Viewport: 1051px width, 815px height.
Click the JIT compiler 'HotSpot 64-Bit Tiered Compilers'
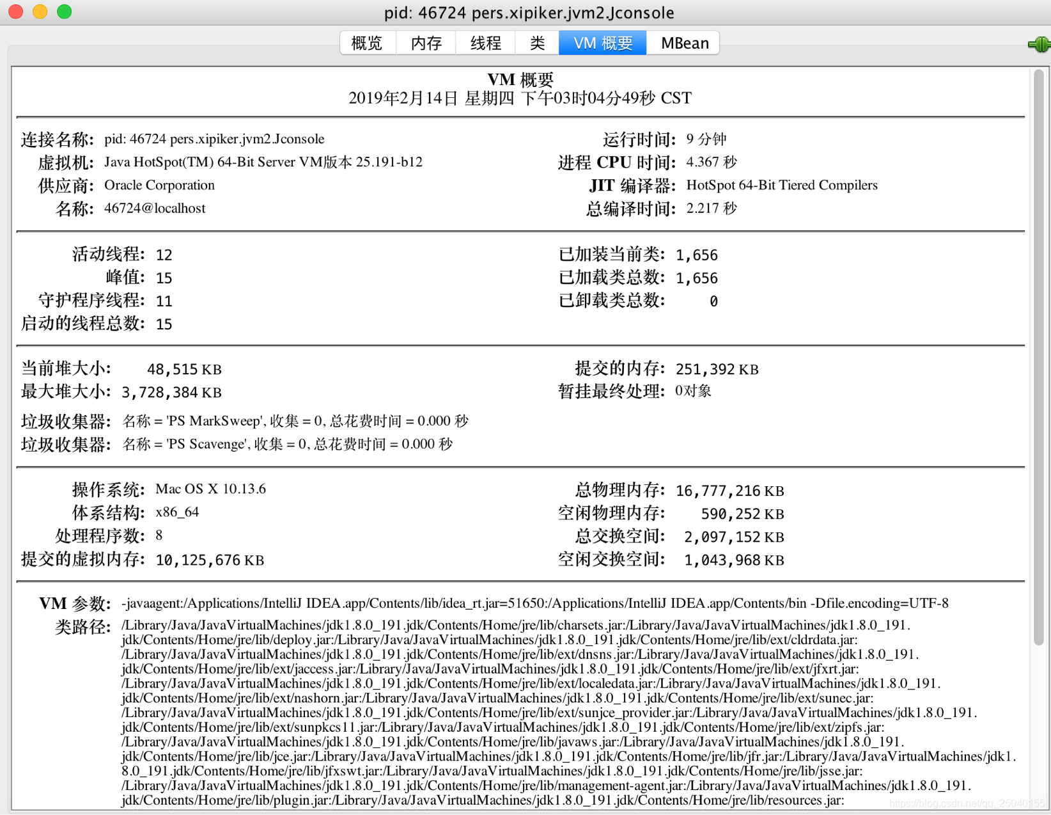click(782, 185)
